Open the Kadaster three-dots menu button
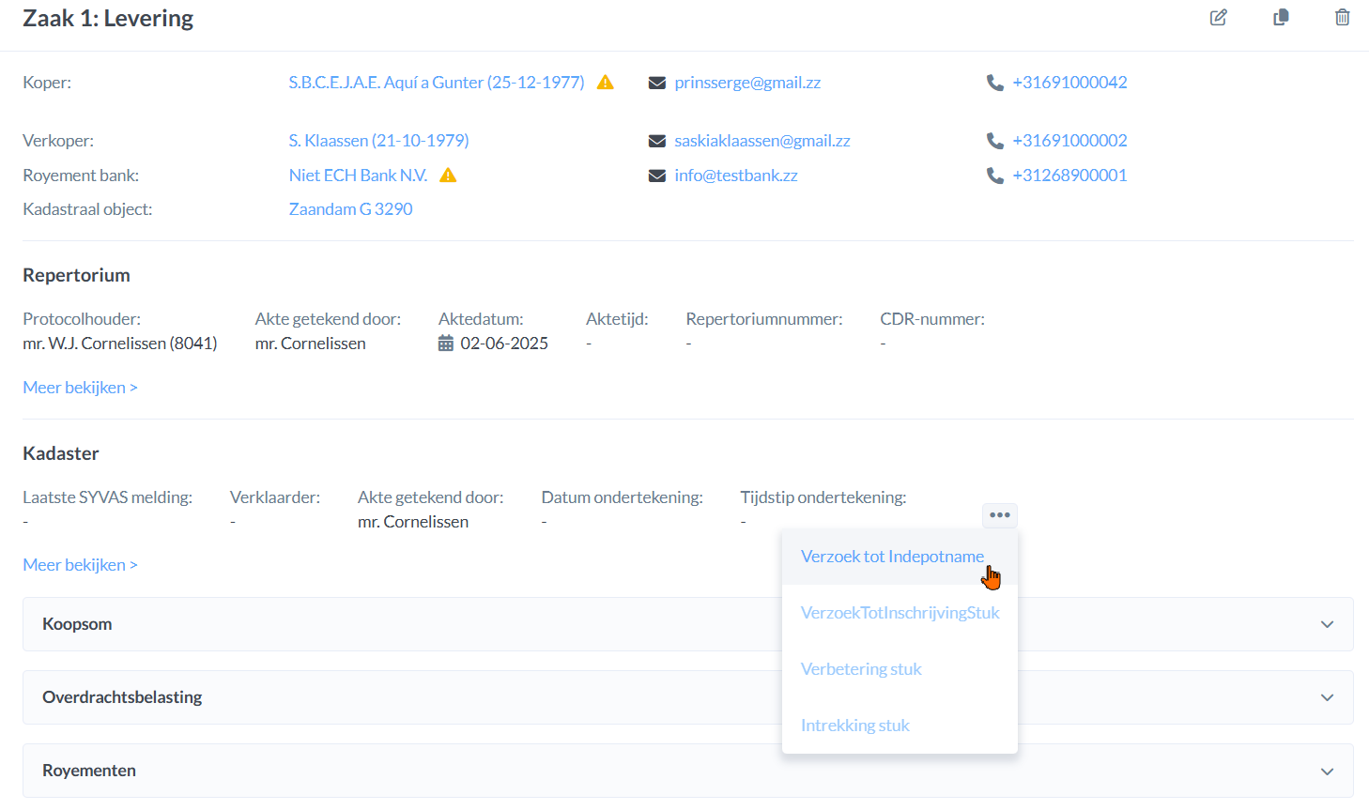1369x810 pixels. [999, 515]
